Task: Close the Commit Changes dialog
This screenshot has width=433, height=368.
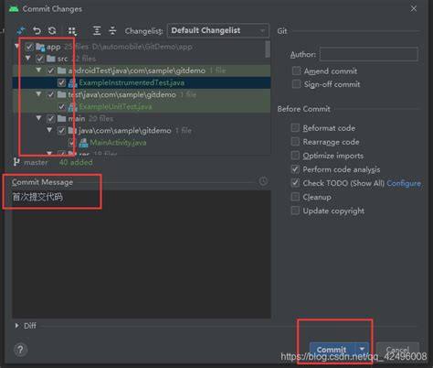Action: (x=413, y=9)
